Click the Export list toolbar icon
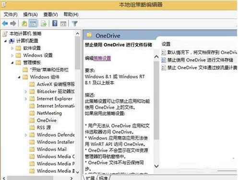 pos(44,24)
